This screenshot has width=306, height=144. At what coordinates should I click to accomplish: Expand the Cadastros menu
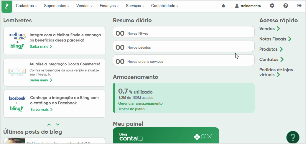click(26, 6)
